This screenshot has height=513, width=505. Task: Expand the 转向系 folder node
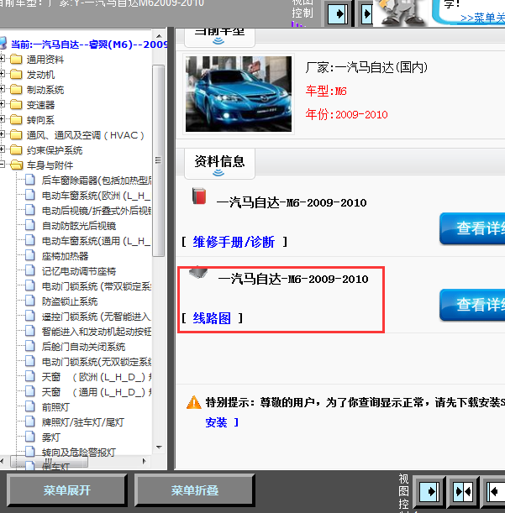coord(2,119)
